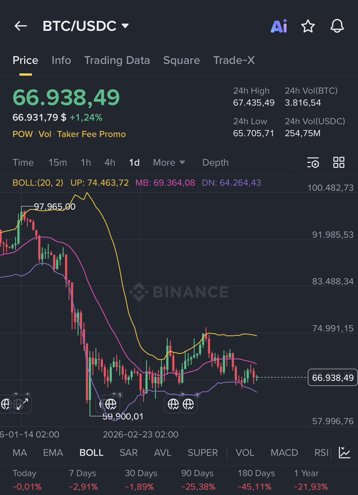Viewport: 358px width, 495px height.
Task: Click the 180 Days -45,11% performance
Action: (256, 480)
